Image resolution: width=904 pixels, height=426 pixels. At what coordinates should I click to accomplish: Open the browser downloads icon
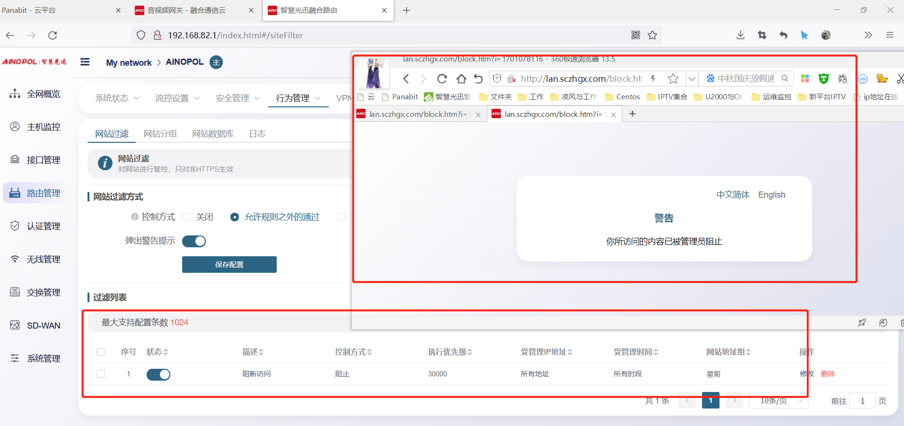pos(740,35)
